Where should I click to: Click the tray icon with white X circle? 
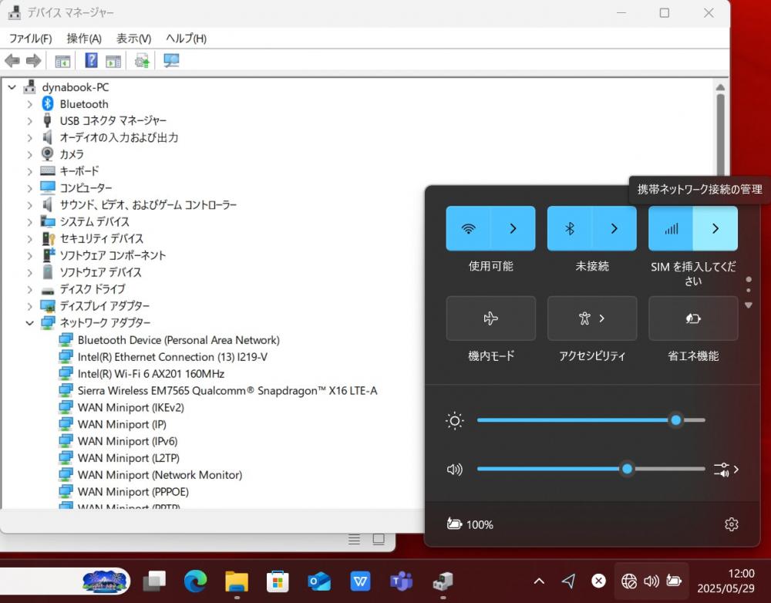(598, 581)
